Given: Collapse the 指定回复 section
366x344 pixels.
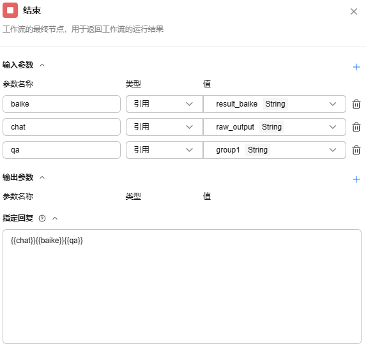Looking at the screenshot, I should pyautogui.click(x=55, y=218).
